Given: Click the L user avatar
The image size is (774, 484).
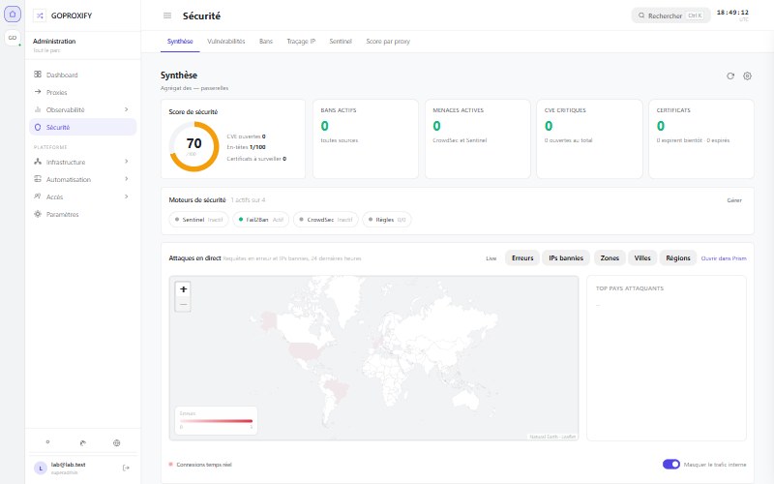Looking at the screenshot, I should click(x=41, y=468).
